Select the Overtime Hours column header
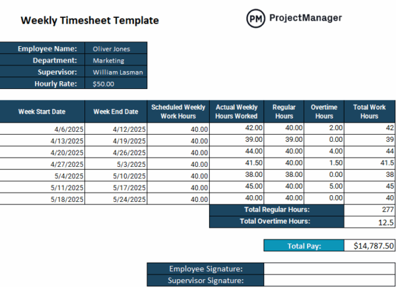The width and height of the screenshot is (396, 287). (324, 112)
